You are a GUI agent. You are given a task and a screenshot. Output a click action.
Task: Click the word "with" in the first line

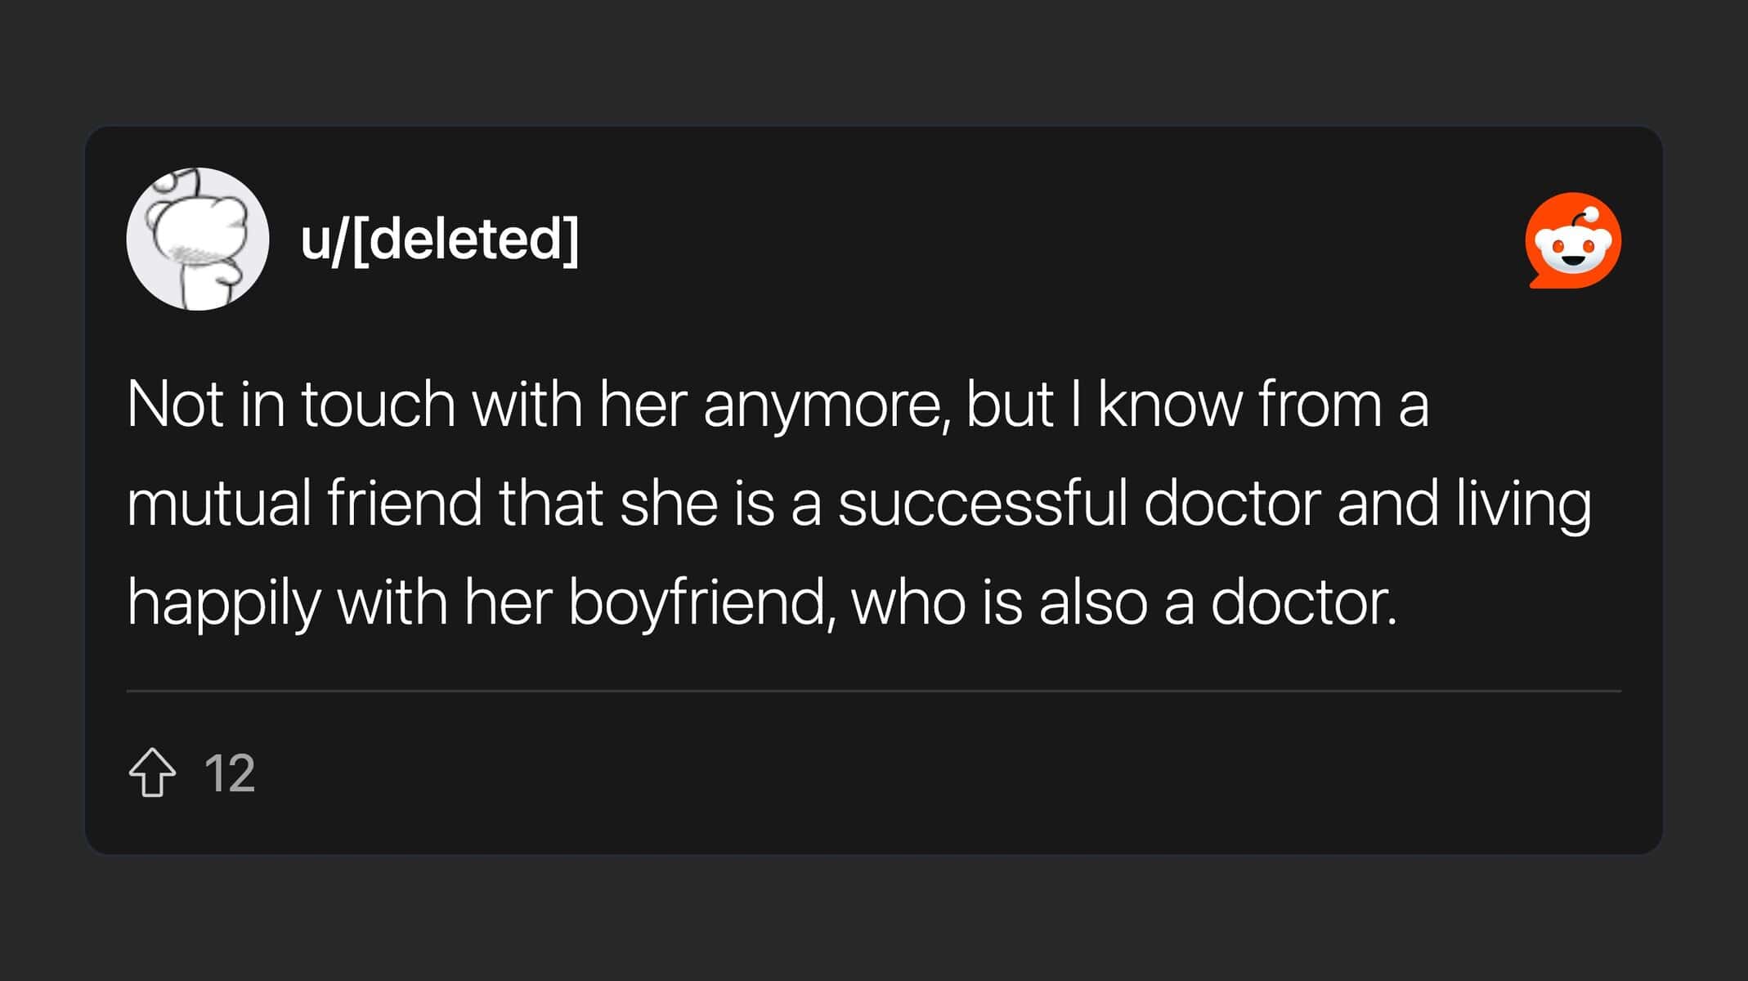click(527, 404)
